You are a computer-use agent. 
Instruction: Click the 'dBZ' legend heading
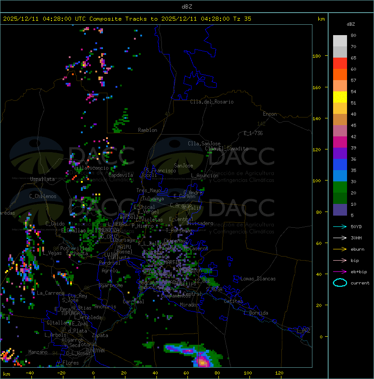[351, 24]
